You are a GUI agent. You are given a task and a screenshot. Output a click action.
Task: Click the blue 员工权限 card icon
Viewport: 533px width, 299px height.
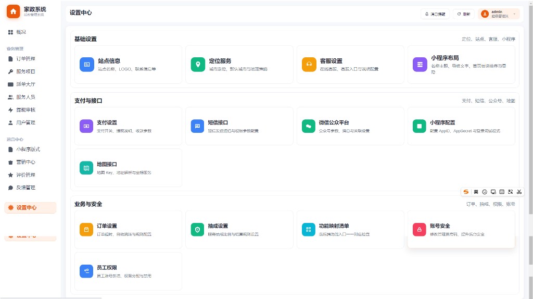point(86,271)
